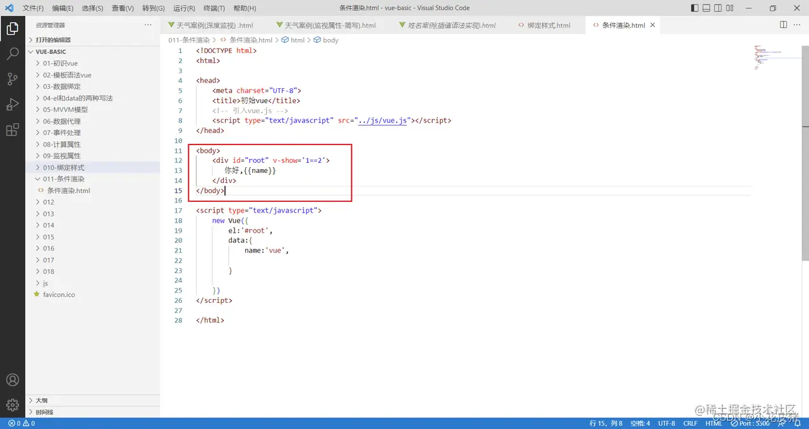Open the 编辑(E) menu
The height and width of the screenshot is (429, 809).
coord(63,8)
